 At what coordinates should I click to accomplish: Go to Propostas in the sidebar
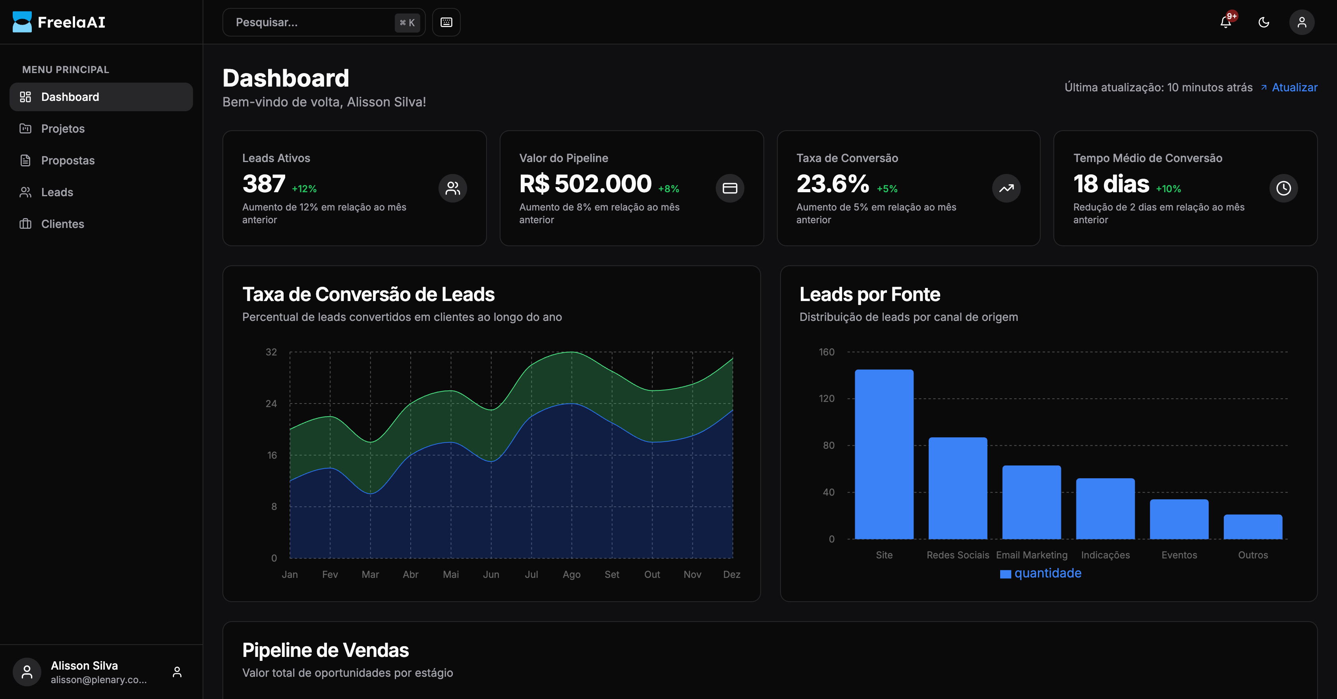pyautogui.click(x=68, y=160)
